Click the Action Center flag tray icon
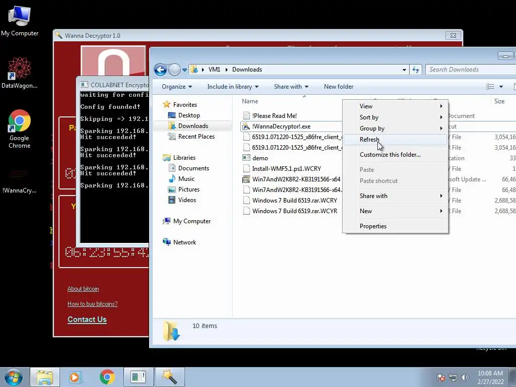The height and width of the screenshot is (387, 516). (x=441, y=377)
